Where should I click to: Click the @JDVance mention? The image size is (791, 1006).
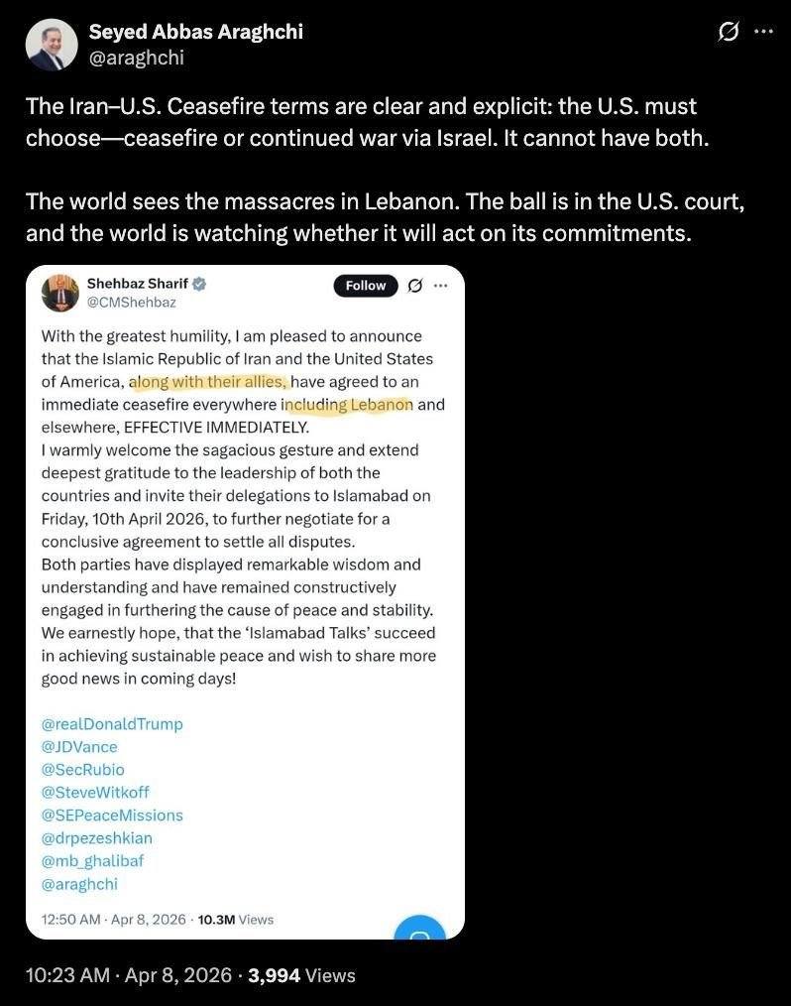tap(79, 747)
